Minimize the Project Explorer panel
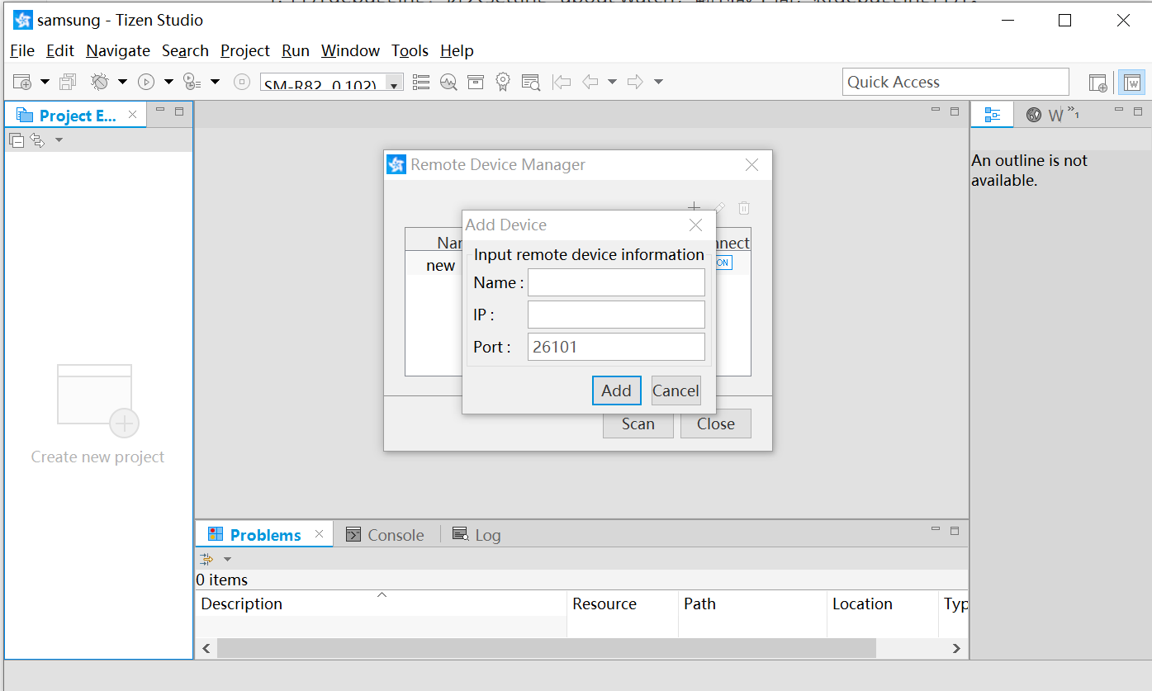The image size is (1152, 691). click(x=160, y=110)
